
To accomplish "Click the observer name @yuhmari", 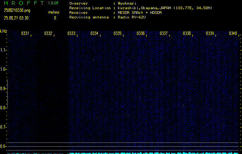I will click(127, 3).
